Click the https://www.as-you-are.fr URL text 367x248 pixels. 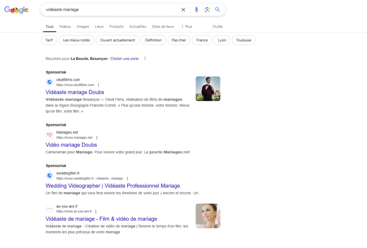[74, 211]
